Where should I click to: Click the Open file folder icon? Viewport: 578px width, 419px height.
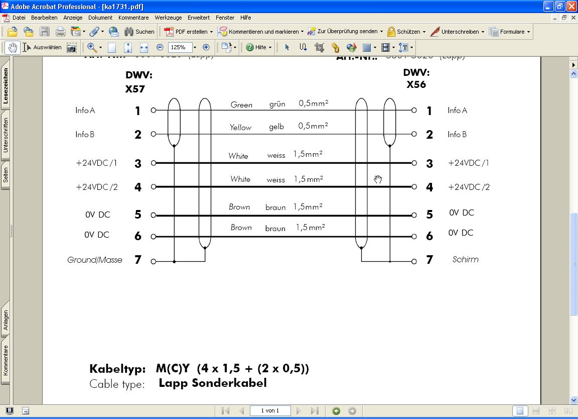coord(12,32)
